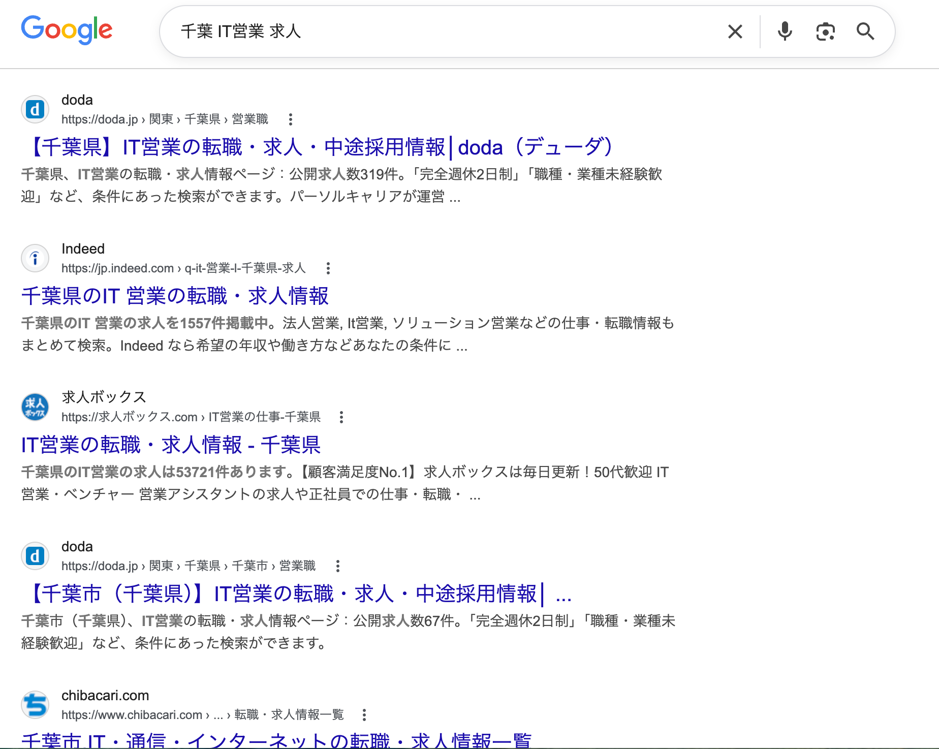The height and width of the screenshot is (749, 939).
Task: Start voice search with microphone icon
Action: pyautogui.click(x=785, y=32)
